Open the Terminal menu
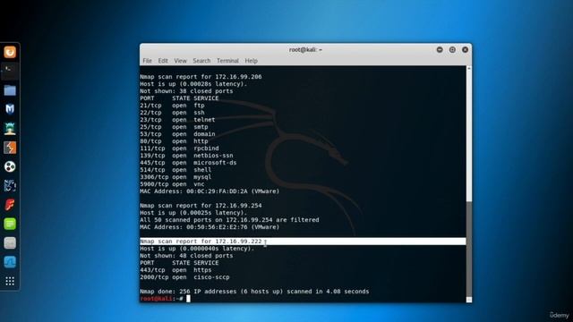The width and height of the screenshot is (573, 322). point(227,61)
